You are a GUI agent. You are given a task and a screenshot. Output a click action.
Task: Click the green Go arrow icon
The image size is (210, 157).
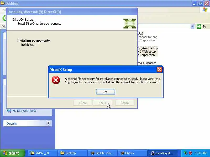(199, 26)
